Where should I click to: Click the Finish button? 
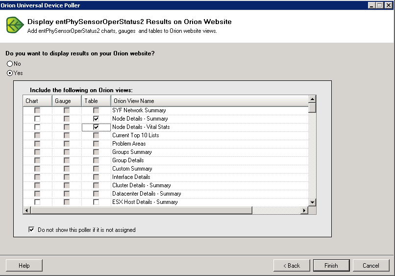331,265
